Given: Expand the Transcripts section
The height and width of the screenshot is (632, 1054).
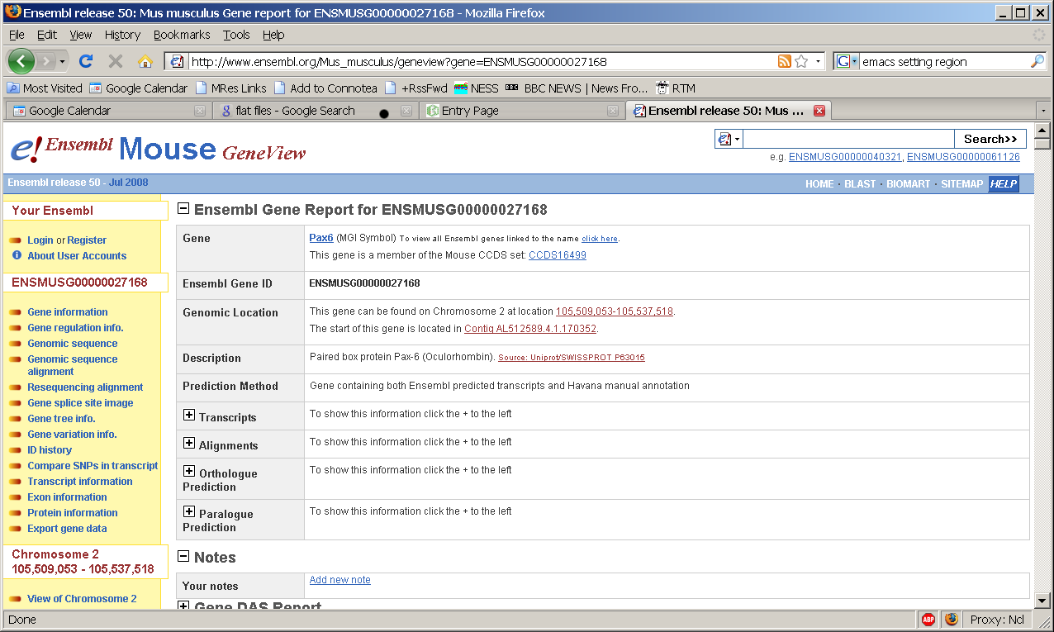Looking at the screenshot, I should (189, 416).
